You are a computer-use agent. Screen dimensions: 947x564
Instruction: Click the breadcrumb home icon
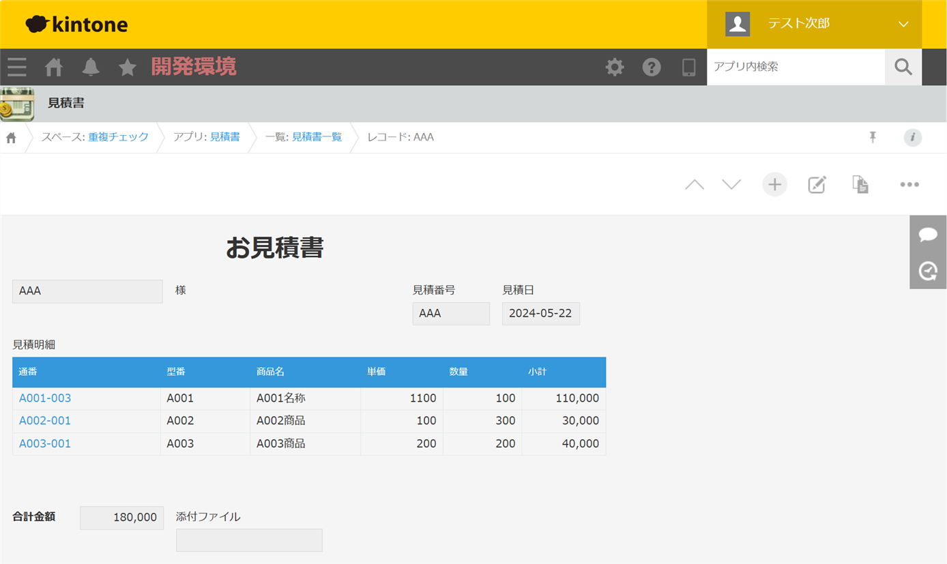[11, 138]
